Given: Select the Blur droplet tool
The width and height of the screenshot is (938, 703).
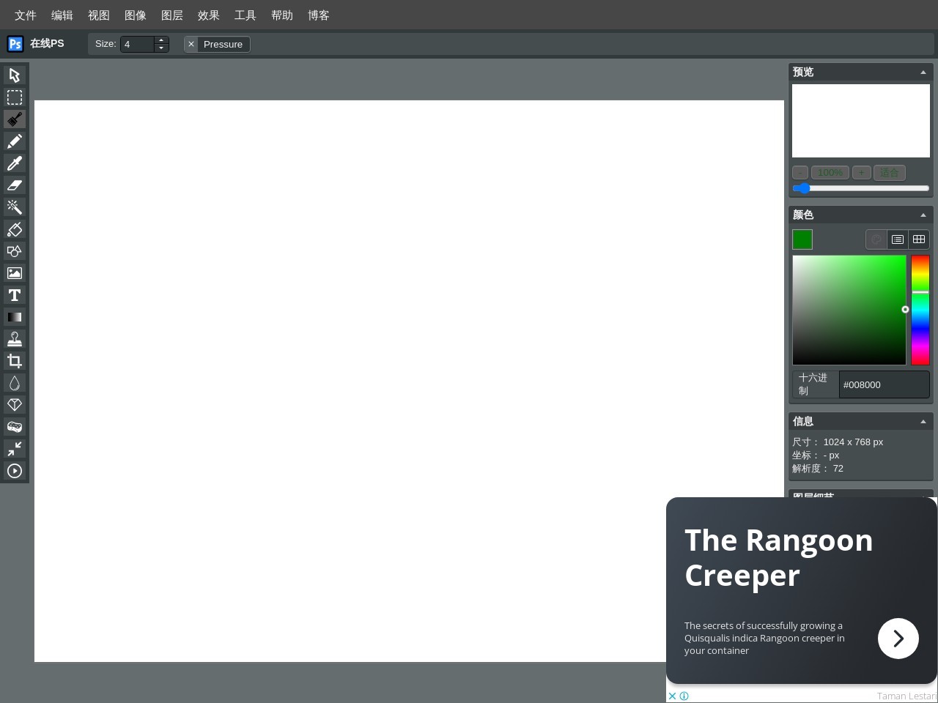Looking at the screenshot, I should point(15,383).
